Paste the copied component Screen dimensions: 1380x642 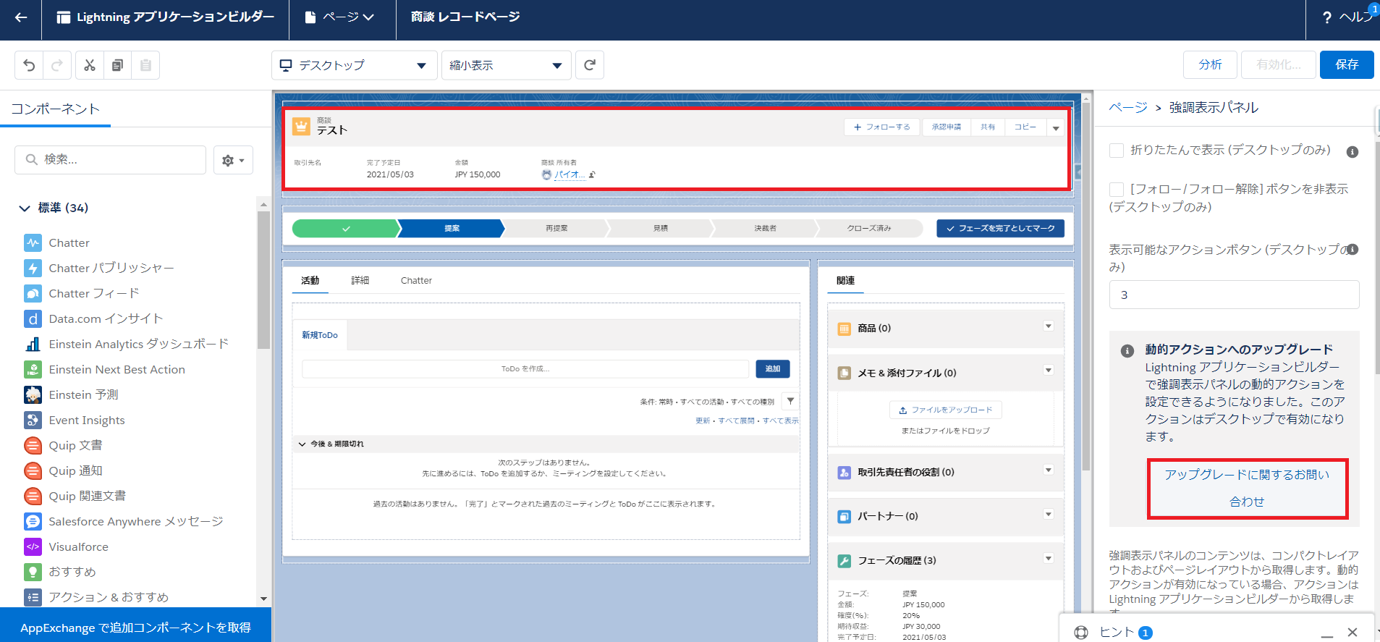tap(145, 65)
